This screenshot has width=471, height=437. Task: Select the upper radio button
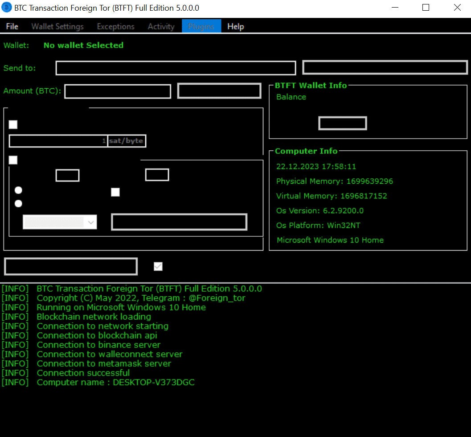(18, 190)
